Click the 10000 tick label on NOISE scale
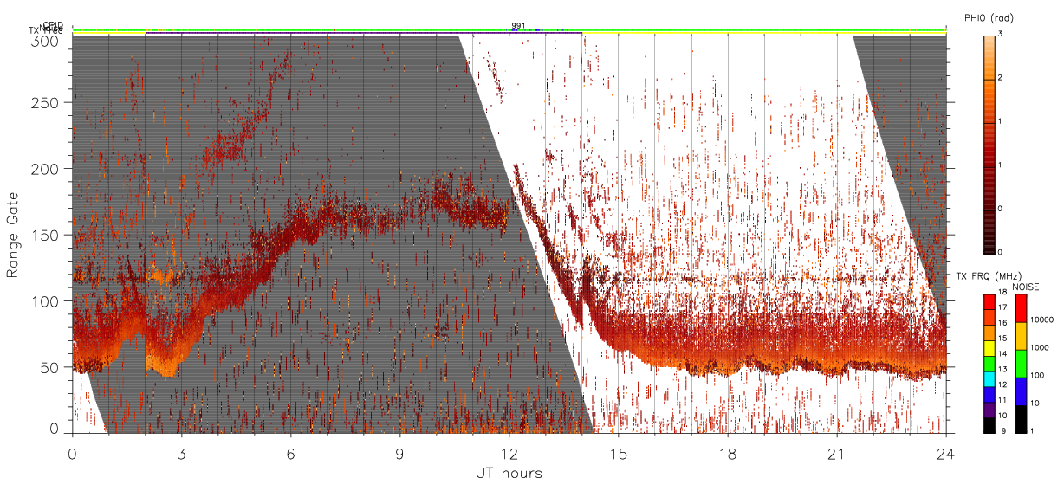1064x491 pixels. click(x=1042, y=320)
